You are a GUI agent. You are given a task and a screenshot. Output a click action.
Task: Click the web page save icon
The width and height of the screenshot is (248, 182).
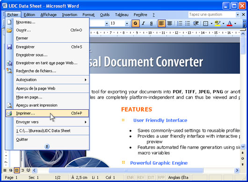9,63
